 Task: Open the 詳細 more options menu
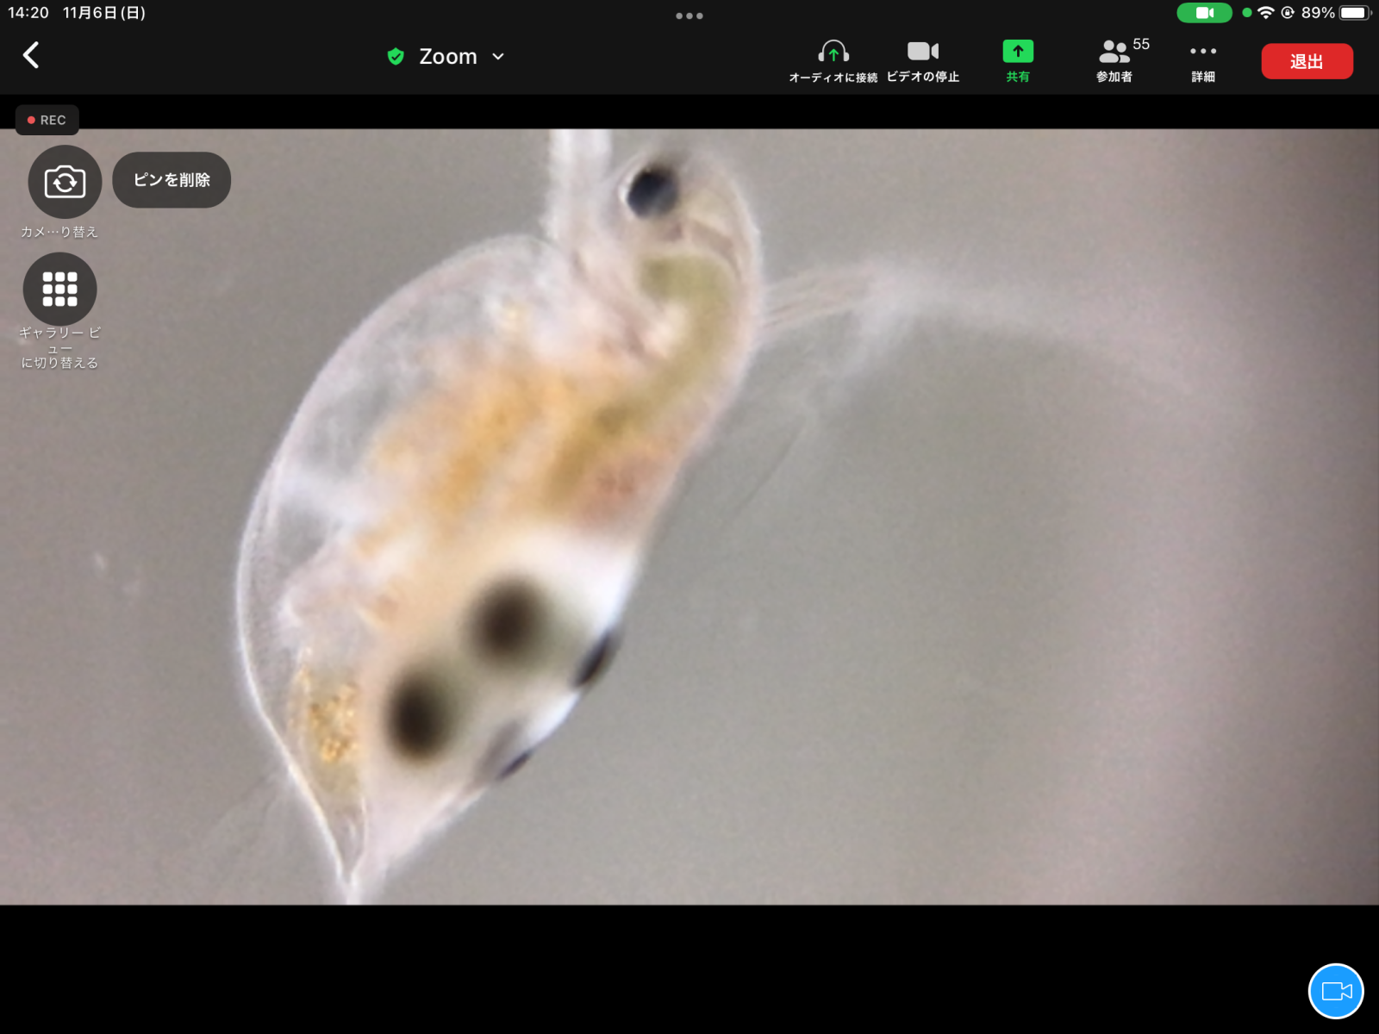point(1202,60)
